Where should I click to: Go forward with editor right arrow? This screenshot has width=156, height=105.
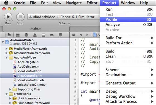(x=87, y=35)
